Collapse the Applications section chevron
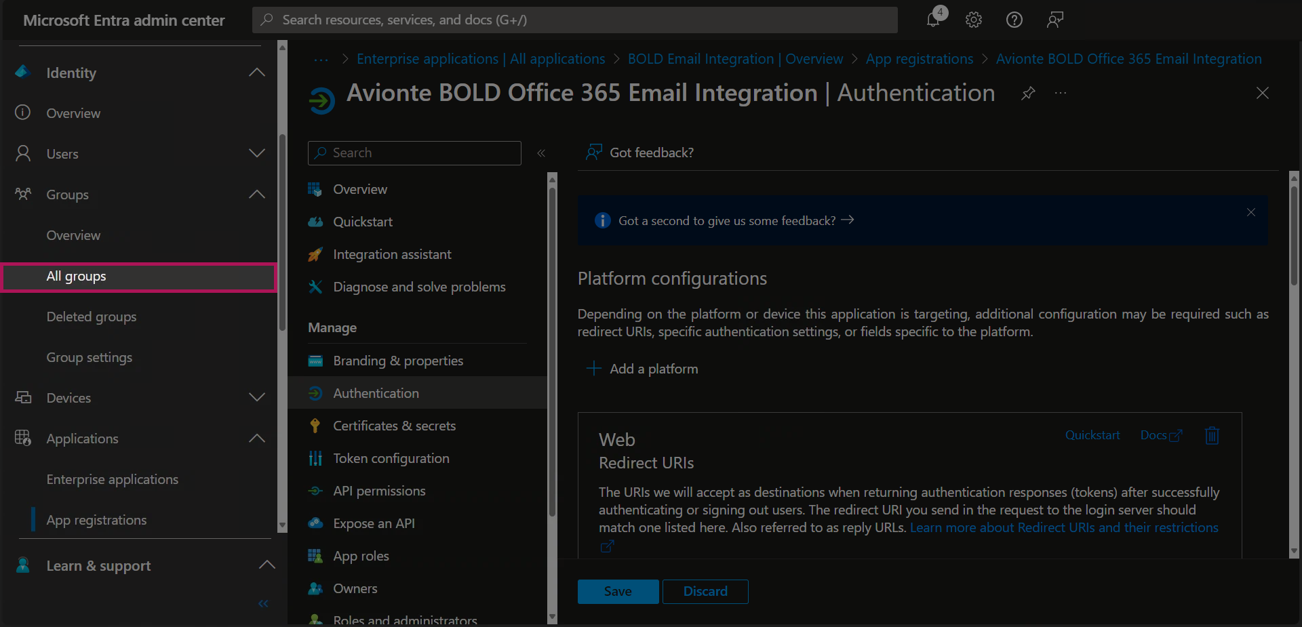Screen dimensions: 1302x627 pos(257,439)
